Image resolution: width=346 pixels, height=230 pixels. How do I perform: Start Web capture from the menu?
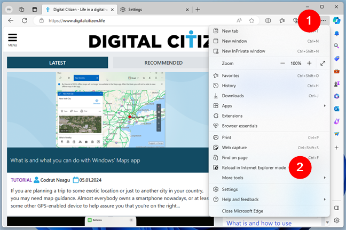(269, 148)
